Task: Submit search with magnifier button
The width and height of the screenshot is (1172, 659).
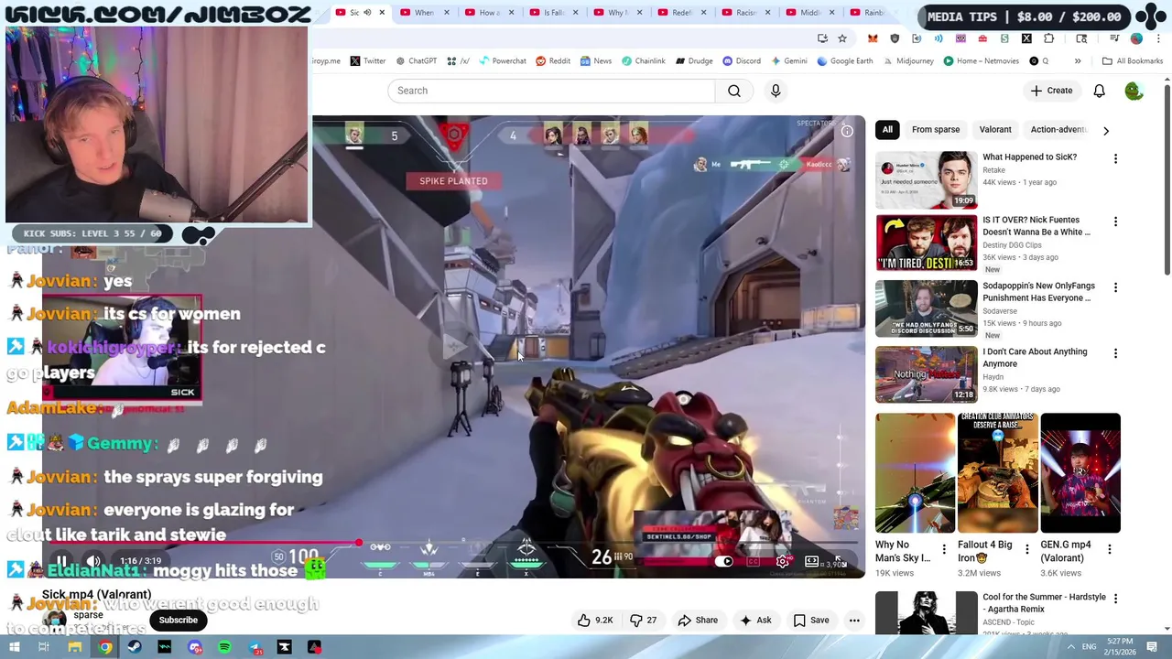Action: tap(734, 91)
